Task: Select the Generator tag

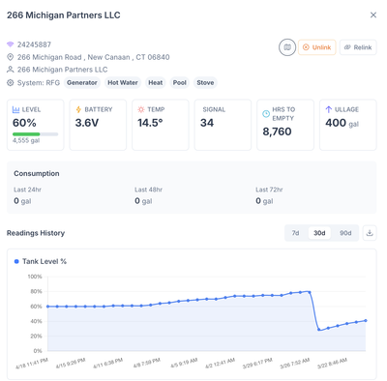Action: (x=82, y=83)
